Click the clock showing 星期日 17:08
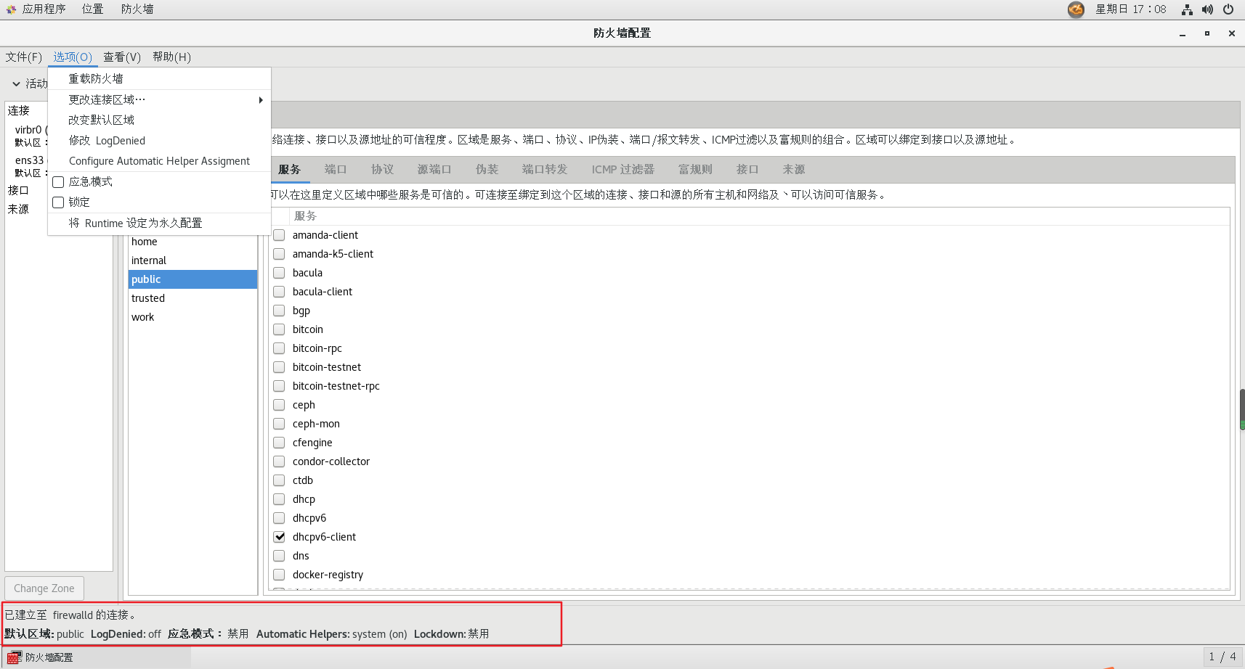Image resolution: width=1245 pixels, height=669 pixels. (1130, 9)
